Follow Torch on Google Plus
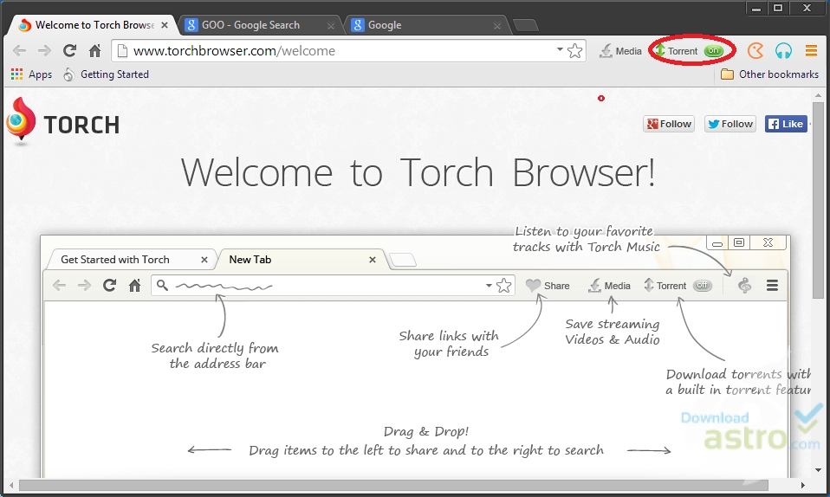 (x=669, y=124)
